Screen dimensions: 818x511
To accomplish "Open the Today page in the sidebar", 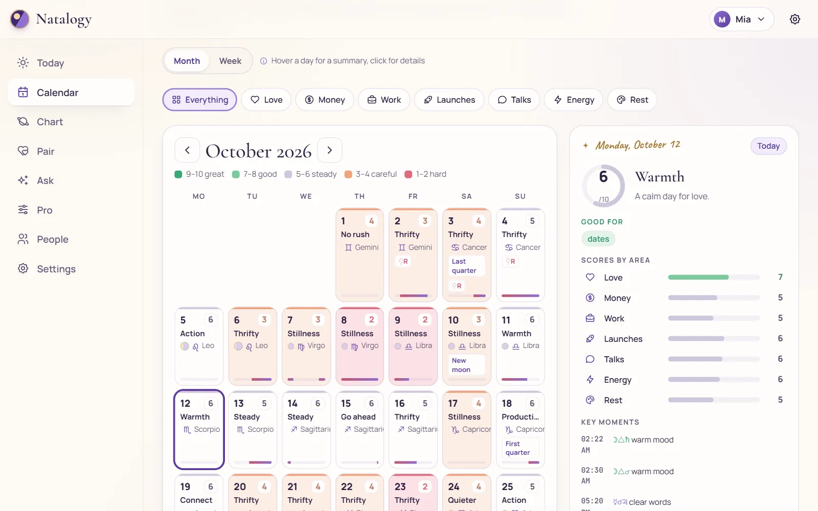I will (71, 63).
